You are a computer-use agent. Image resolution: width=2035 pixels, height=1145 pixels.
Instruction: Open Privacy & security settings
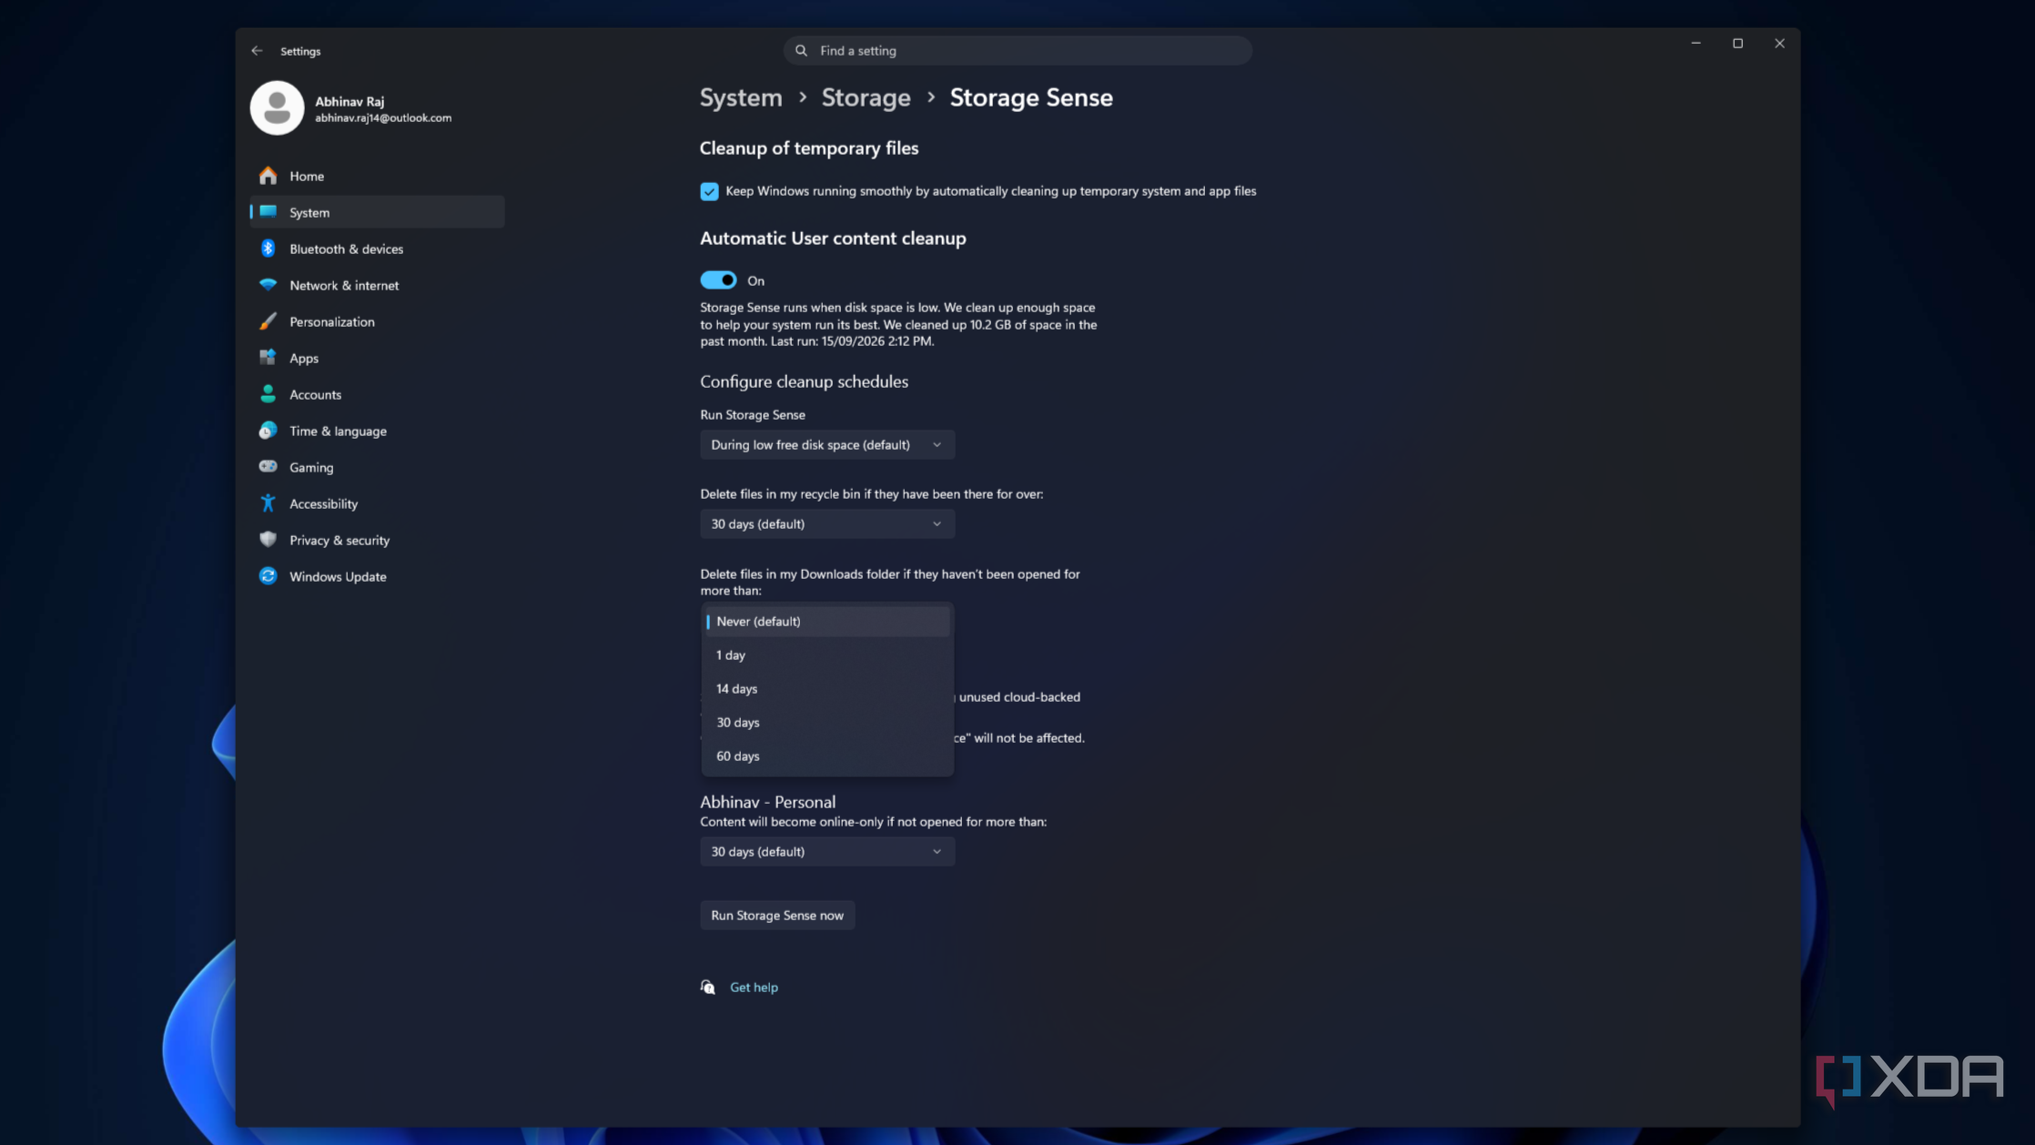click(377, 540)
